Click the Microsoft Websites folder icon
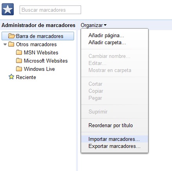The height and width of the screenshot is (171, 172). (x=19, y=61)
